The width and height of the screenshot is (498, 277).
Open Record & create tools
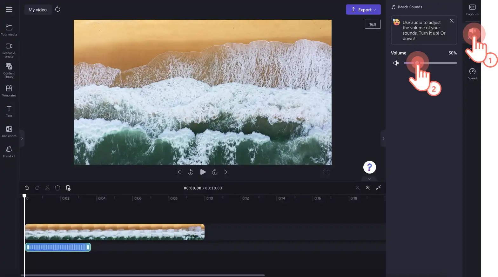click(9, 50)
